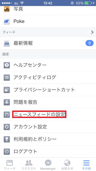Image resolution: width=96 pixels, height=171 pixels.
Task: Expand the フィード section chevron
Action: pos(92,32)
